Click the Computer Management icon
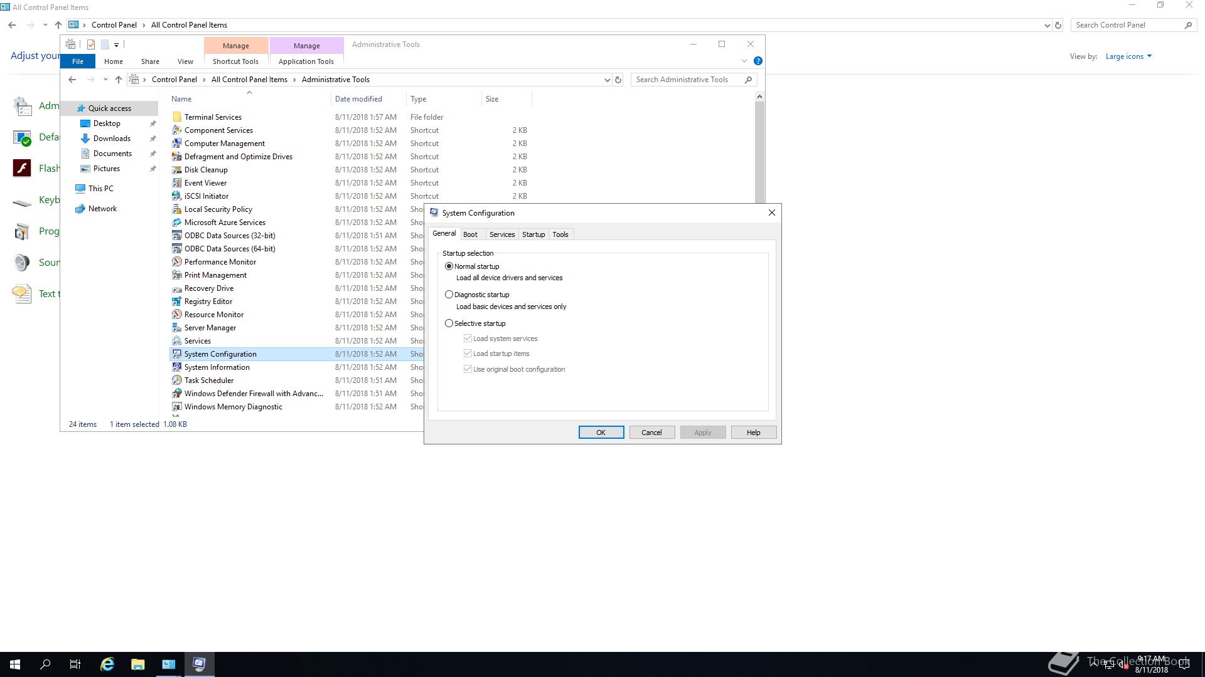Screen dimensions: 1205x677 click(177, 144)
